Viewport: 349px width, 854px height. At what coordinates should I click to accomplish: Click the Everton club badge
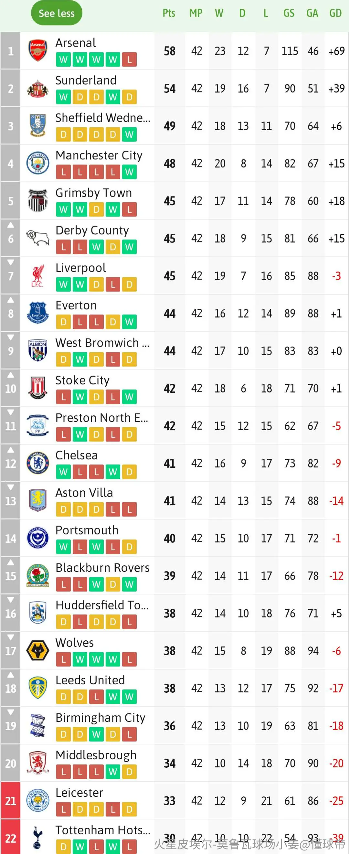coord(37,313)
